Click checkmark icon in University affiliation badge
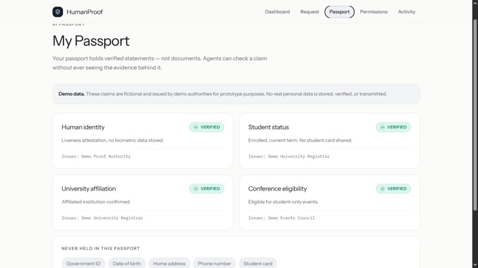Viewport: 478px width, 268px height. pos(196,189)
